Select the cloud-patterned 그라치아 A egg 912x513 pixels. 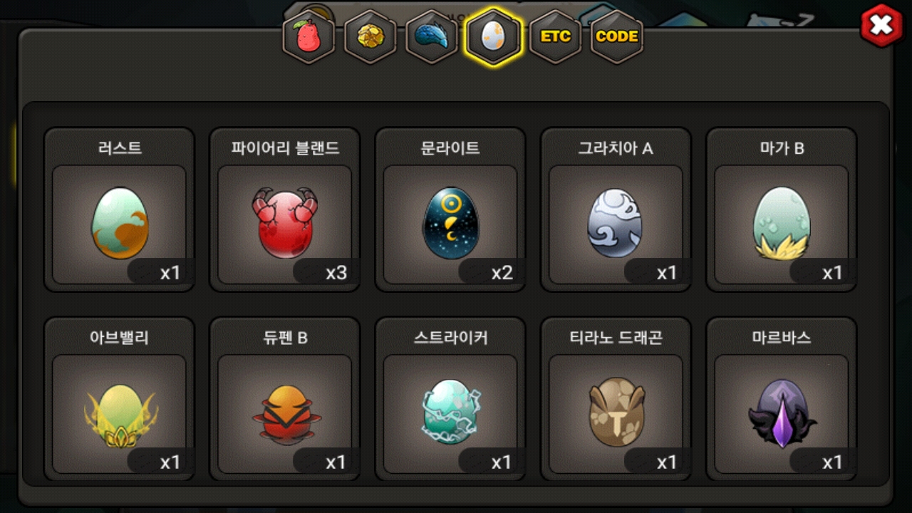tap(616, 224)
